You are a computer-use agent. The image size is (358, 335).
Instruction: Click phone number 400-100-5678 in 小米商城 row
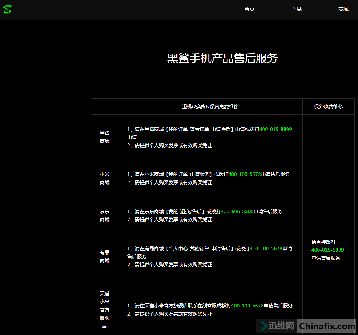[x=245, y=174]
